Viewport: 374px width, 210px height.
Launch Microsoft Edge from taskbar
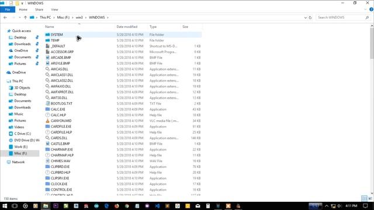coord(106,206)
